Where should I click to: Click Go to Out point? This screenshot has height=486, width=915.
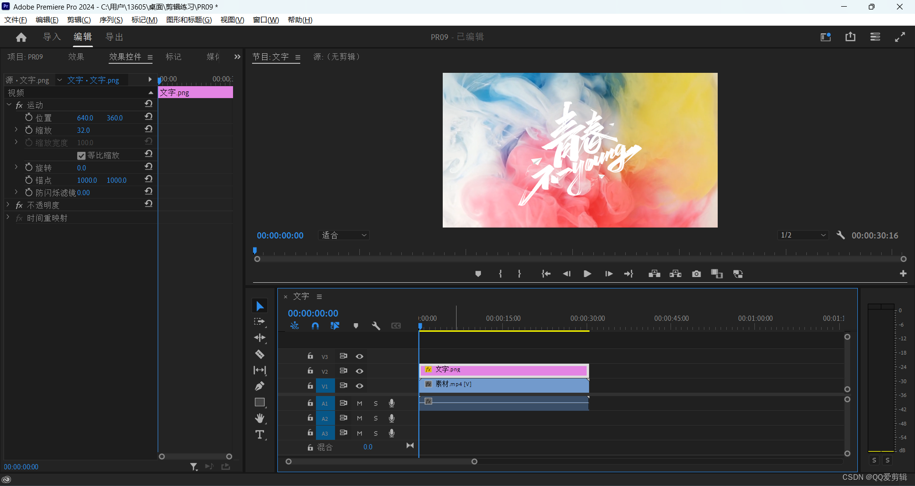click(629, 274)
